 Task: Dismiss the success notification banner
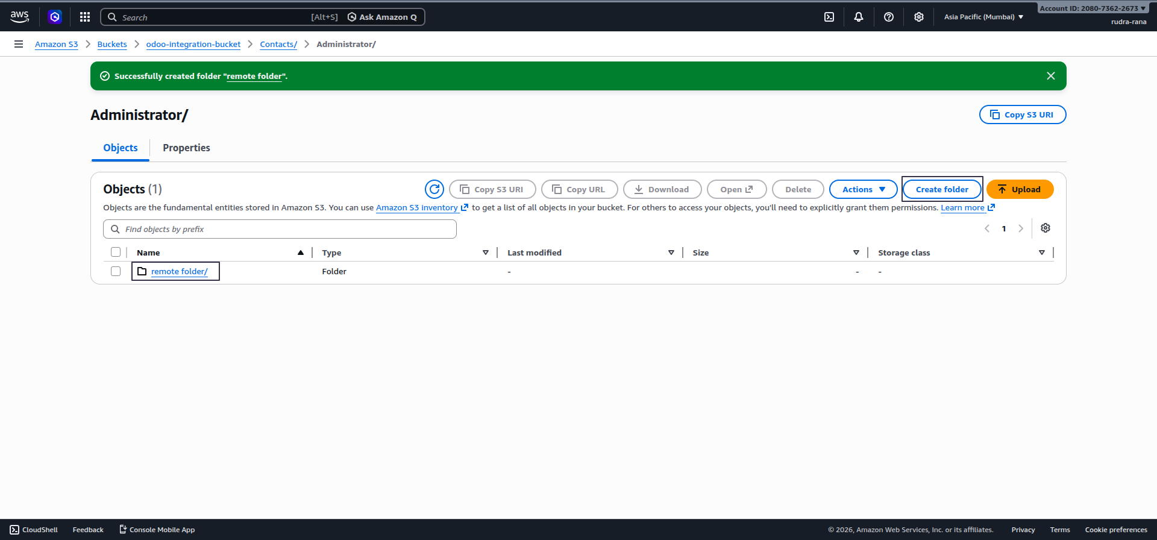[x=1051, y=76]
